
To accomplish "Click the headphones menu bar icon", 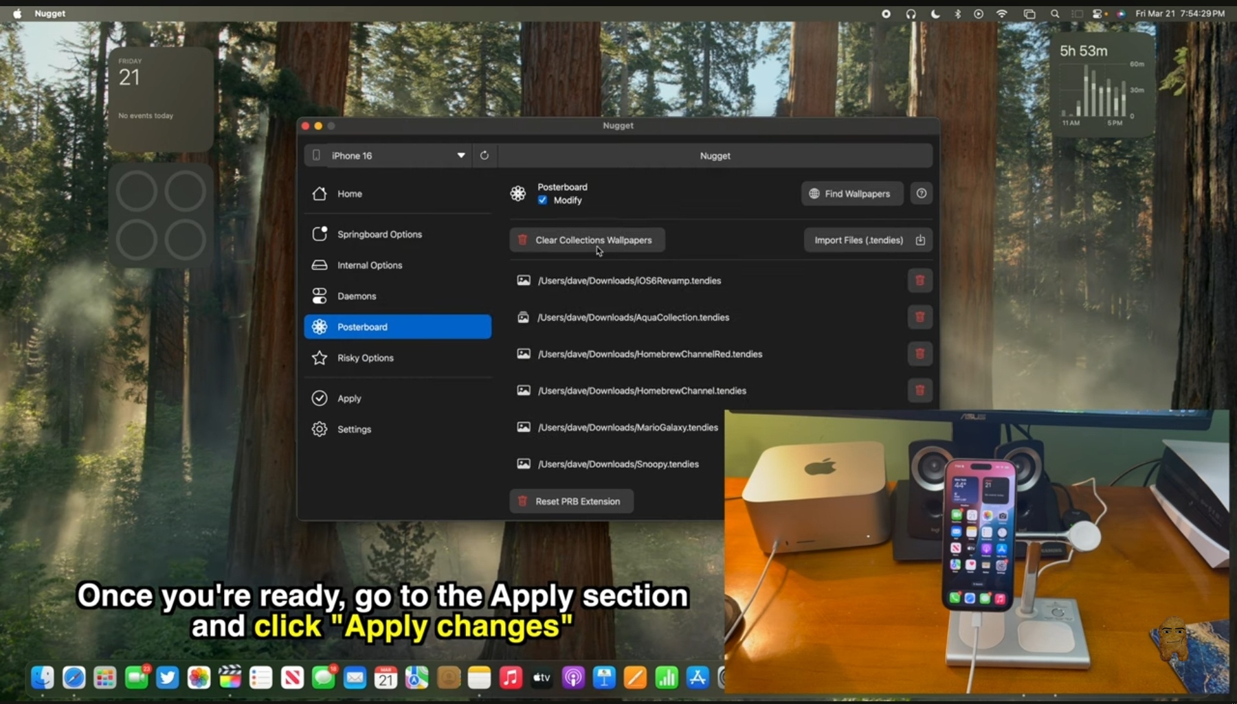I will point(911,13).
